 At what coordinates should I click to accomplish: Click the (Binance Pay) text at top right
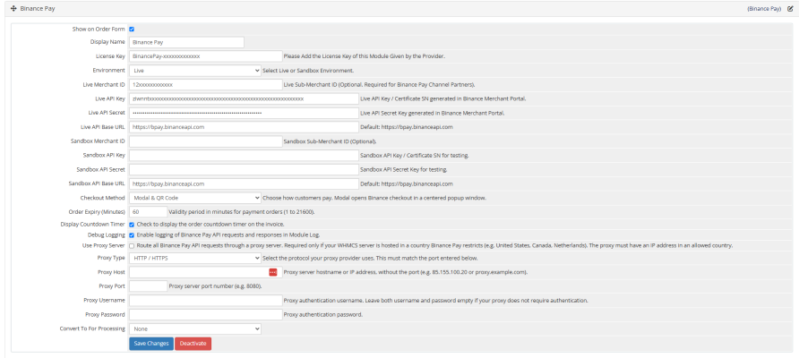pyautogui.click(x=764, y=9)
